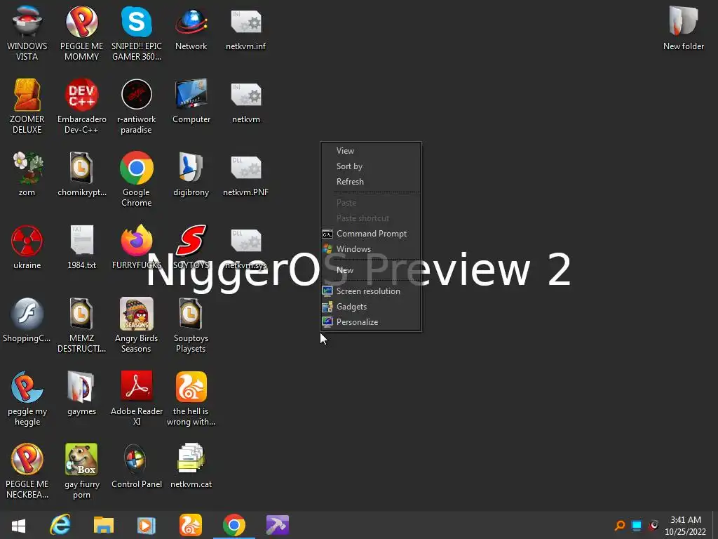Select the UC Browser icon labeled the hell is wrong
This screenshot has width=718, height=539.
click(191, 399)
